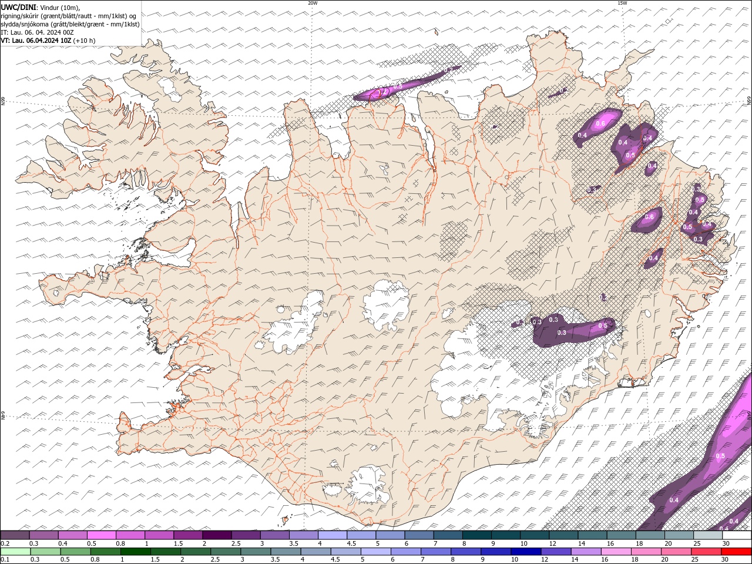Select the darkest green rain swatch labeled 1
The width and height of the screenshot is (752, 564).
(x=136, y=552)
